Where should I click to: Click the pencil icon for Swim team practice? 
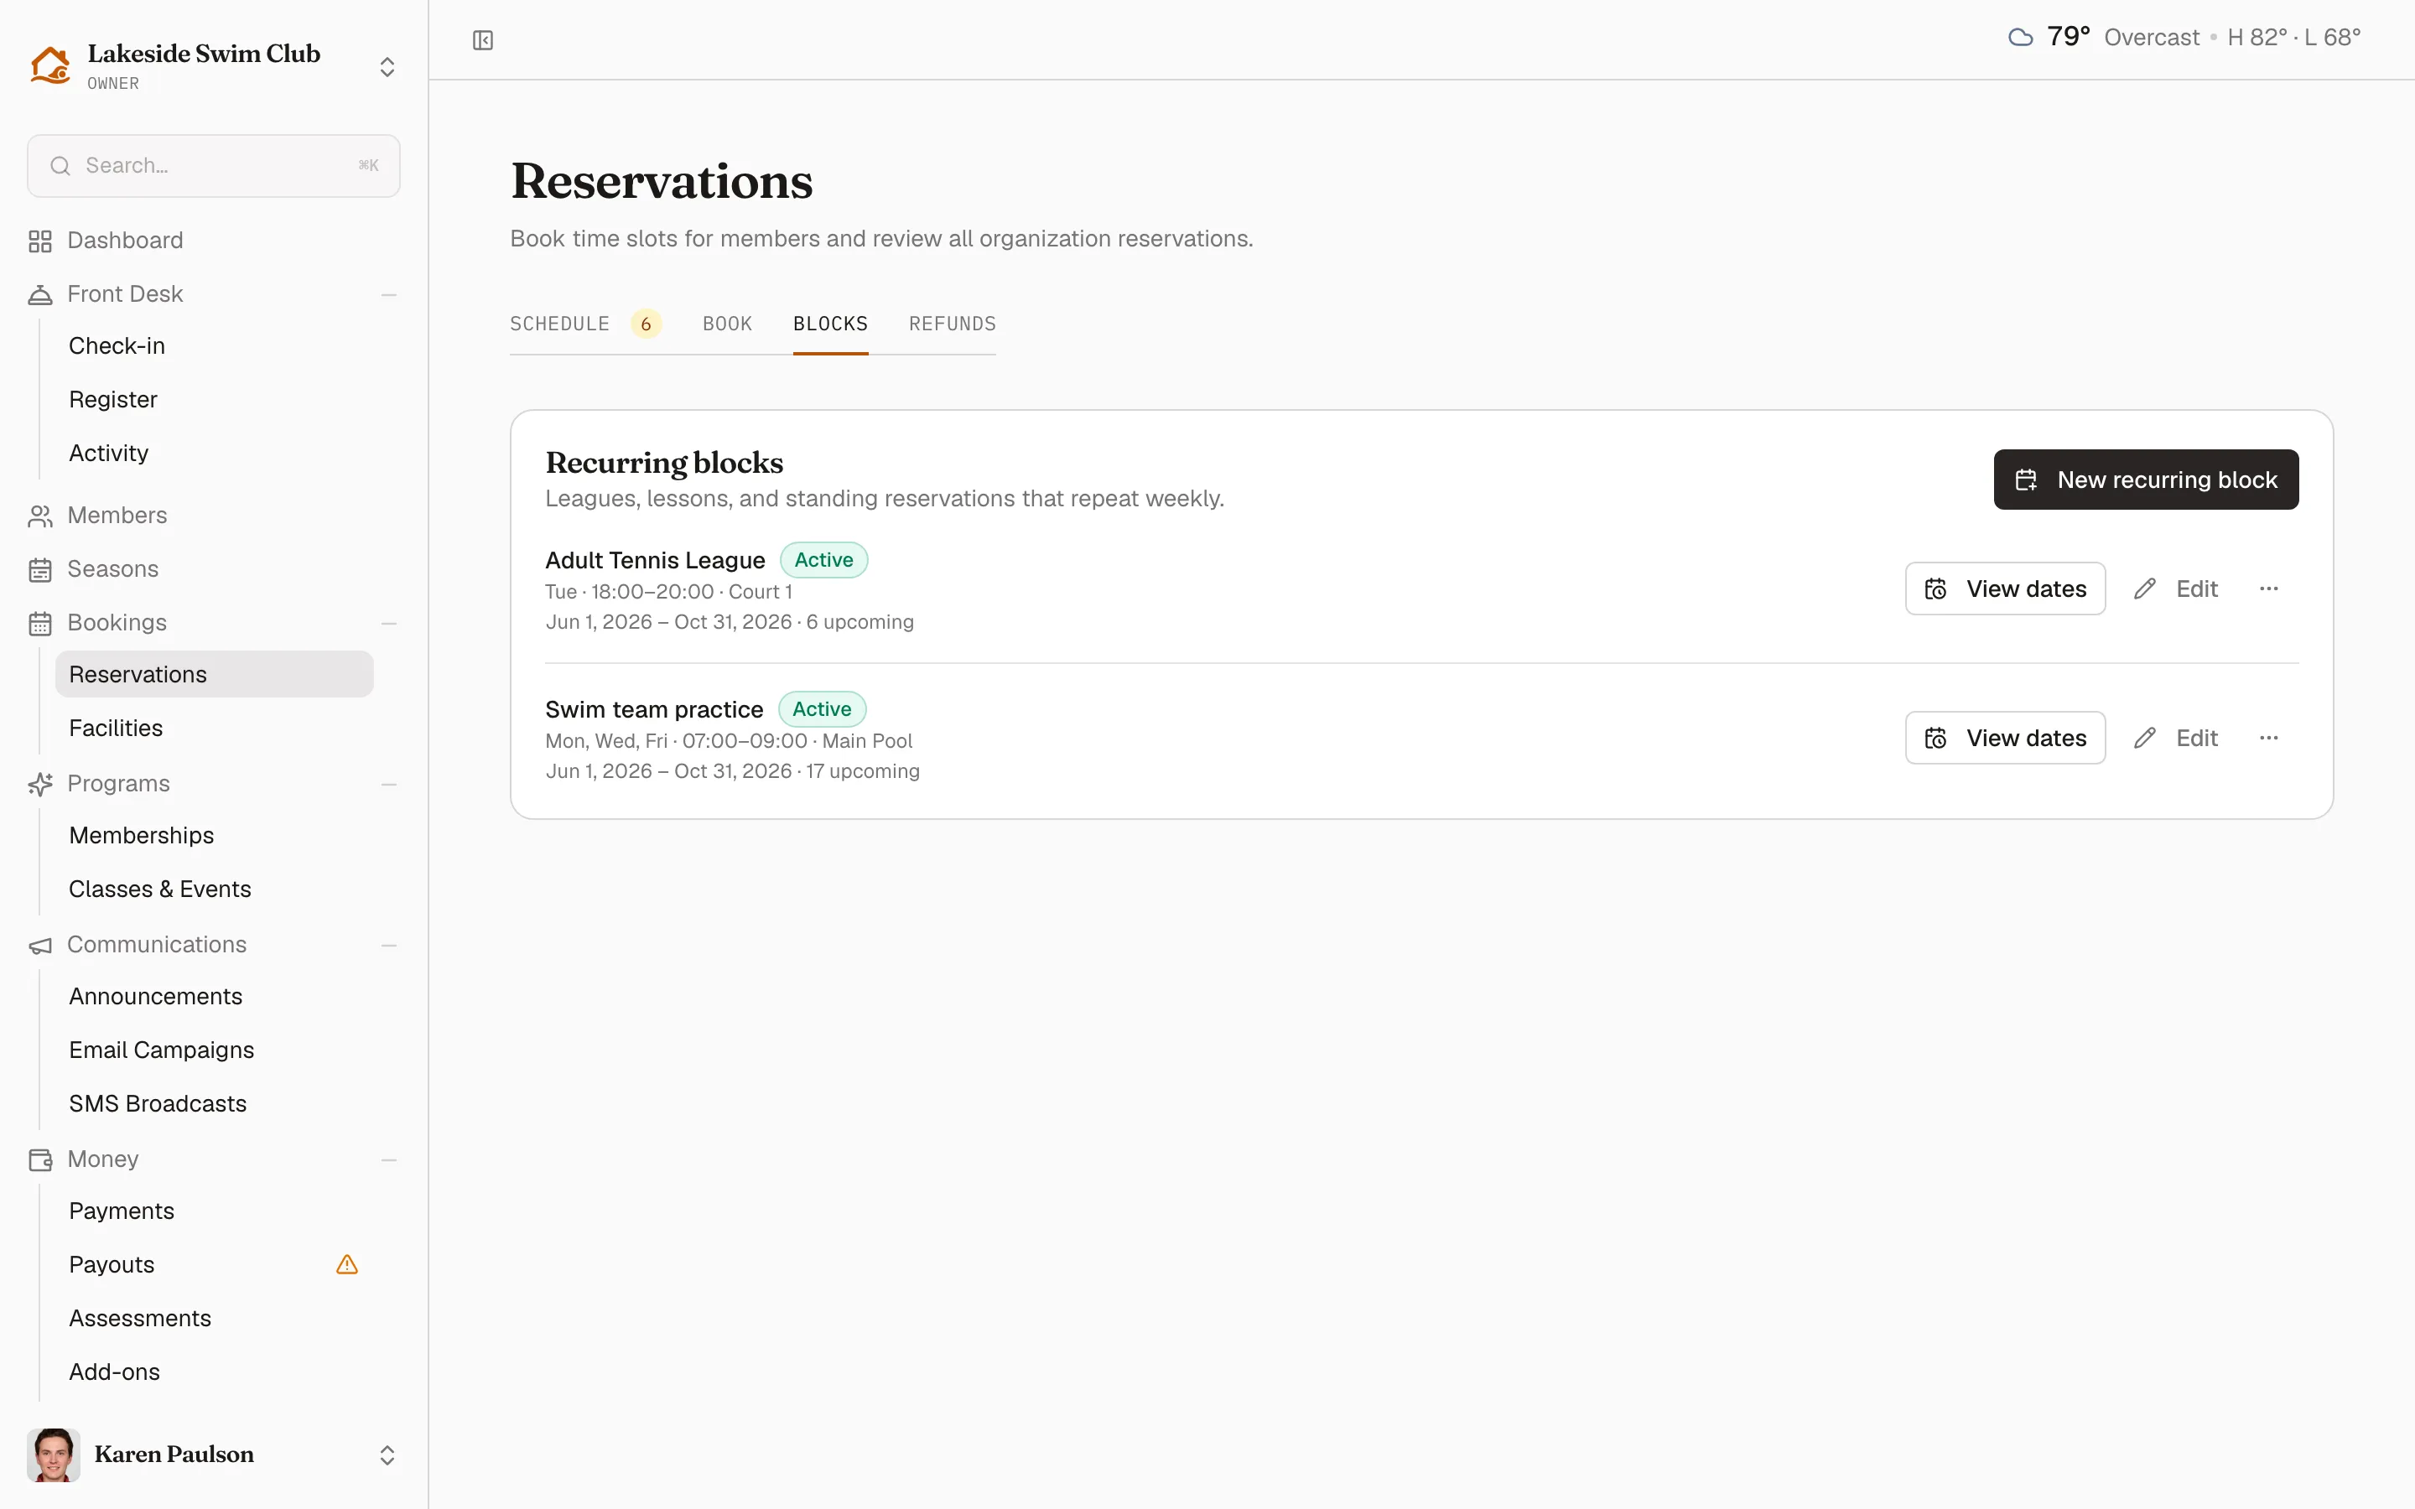[2144, 739]
